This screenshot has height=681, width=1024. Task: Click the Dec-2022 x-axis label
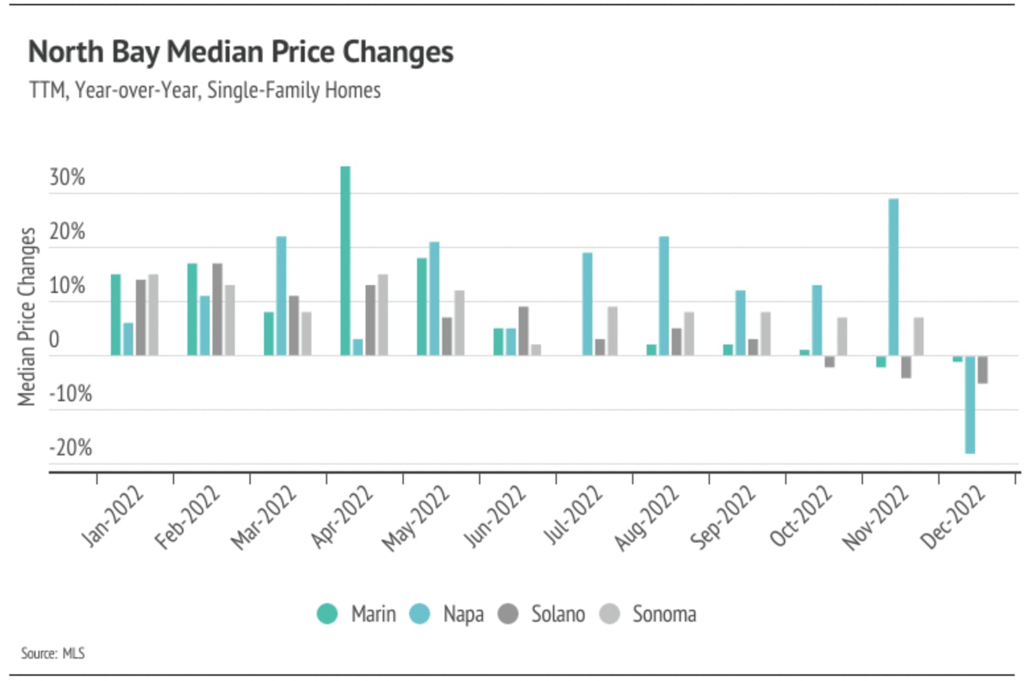pyautogui.click(x=953, y=518)
